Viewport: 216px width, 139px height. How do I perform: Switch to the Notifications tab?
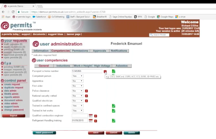tap(119, 51)
